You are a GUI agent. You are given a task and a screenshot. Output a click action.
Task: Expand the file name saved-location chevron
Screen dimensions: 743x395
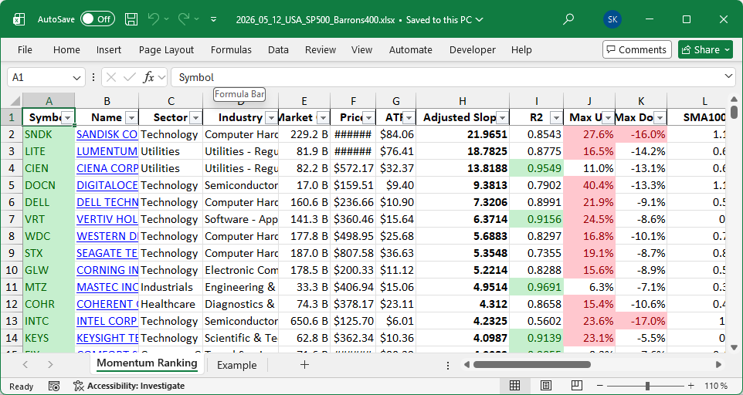(x=479, y=19)
